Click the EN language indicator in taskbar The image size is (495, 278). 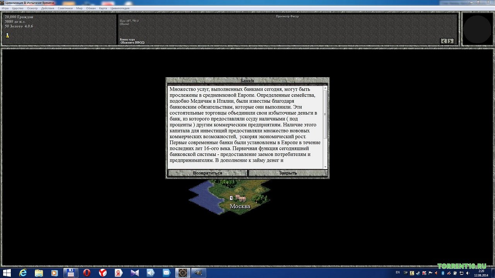[x=398, y=273]
